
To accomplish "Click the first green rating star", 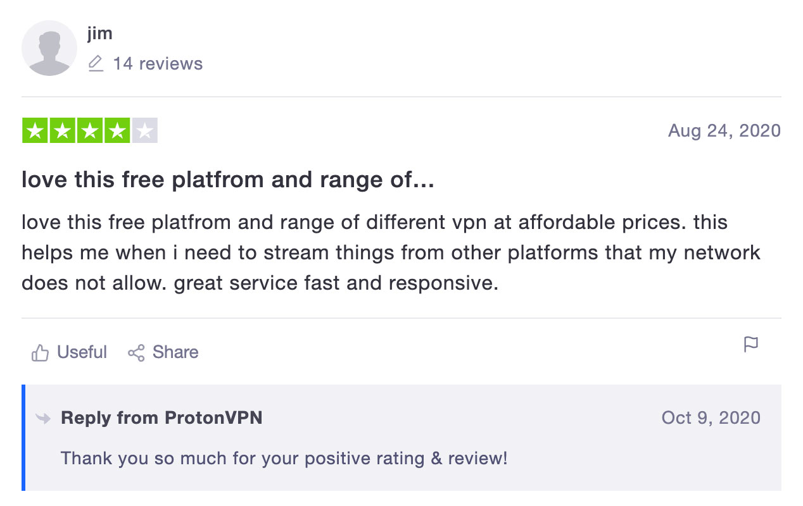I will pos(35,131).
